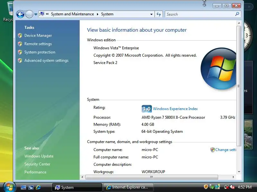
Task: Click the 3.79 GHz speed value
Action: [x=228, y=117]
